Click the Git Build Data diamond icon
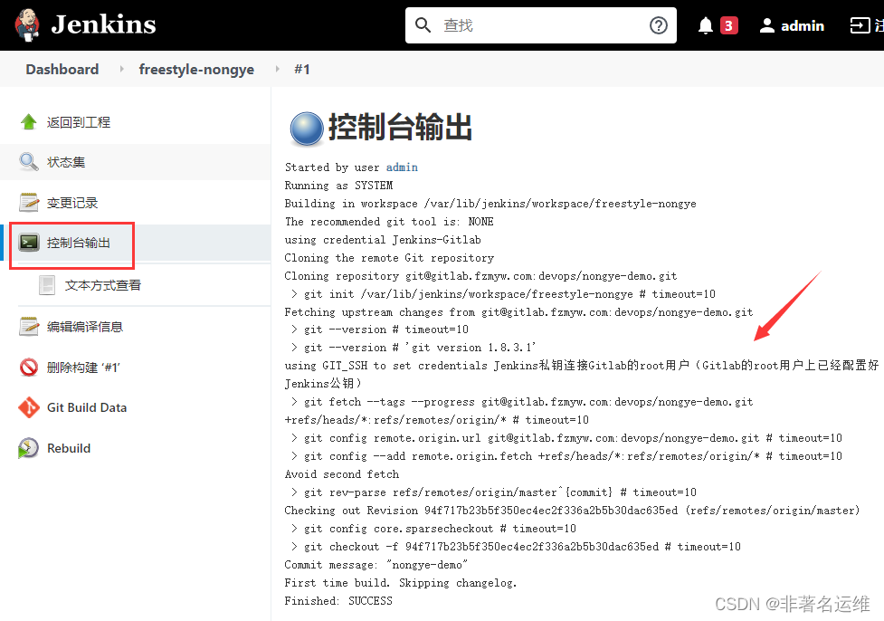 click(x=29, y=407)
